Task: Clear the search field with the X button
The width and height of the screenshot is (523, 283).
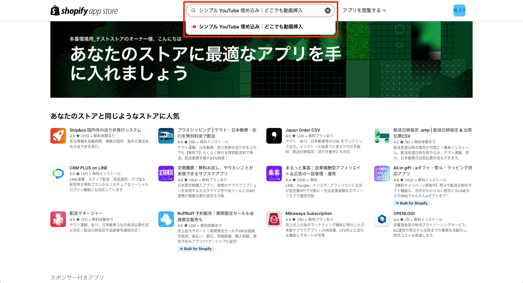Action: click(x=328, y=10)
